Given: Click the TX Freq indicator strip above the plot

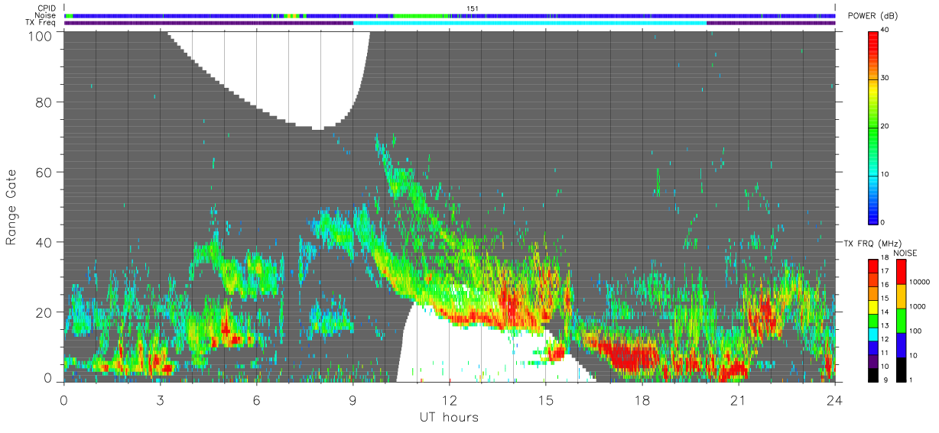Looking at the screenshot, I should click(x=450, y=23).
